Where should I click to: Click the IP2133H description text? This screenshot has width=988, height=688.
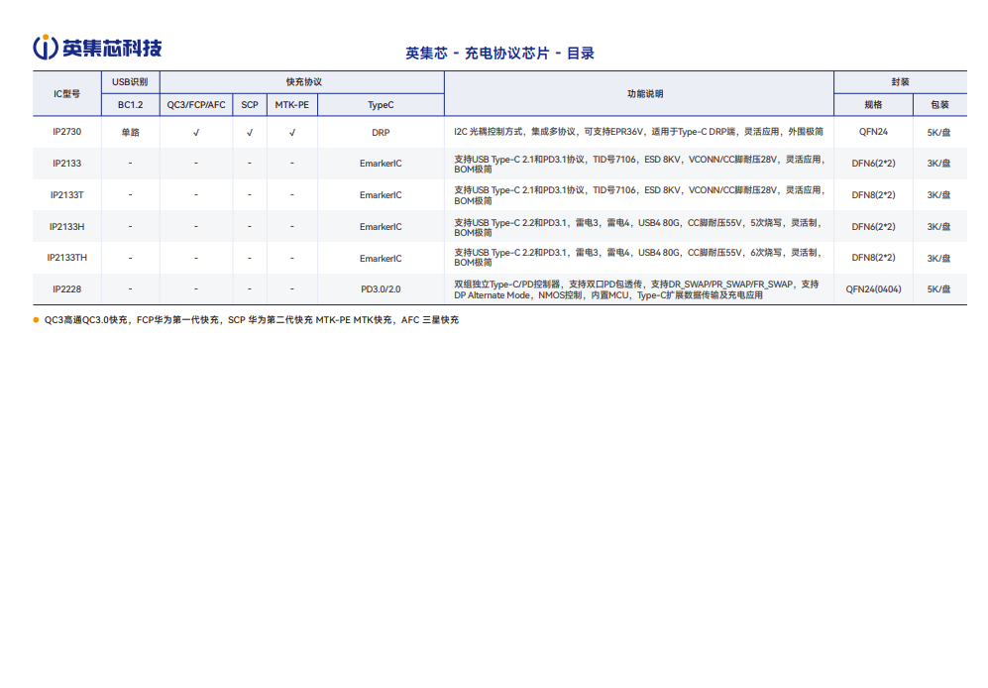point(637,227)
